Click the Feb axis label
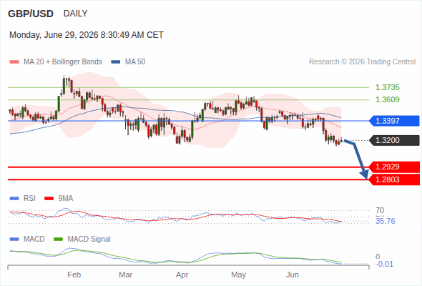The height and width of the screenshot is (286, 422). point(74,275)
